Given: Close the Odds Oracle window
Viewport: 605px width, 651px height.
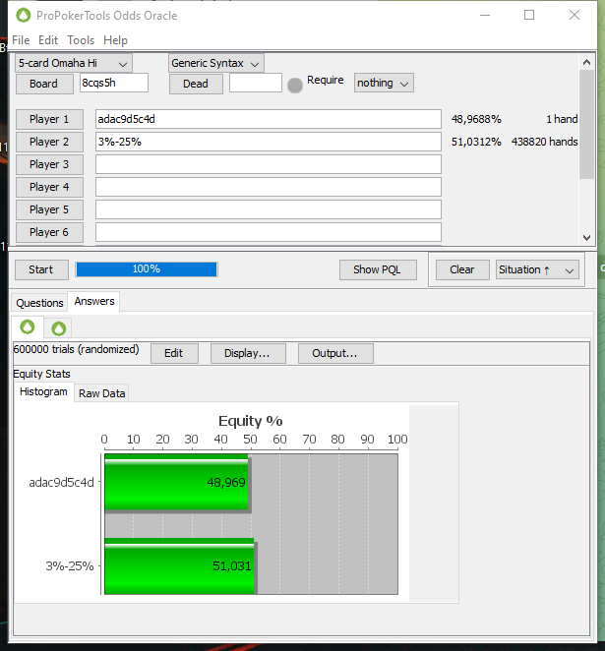Looking at the screenshot, I should coord(575,16).
